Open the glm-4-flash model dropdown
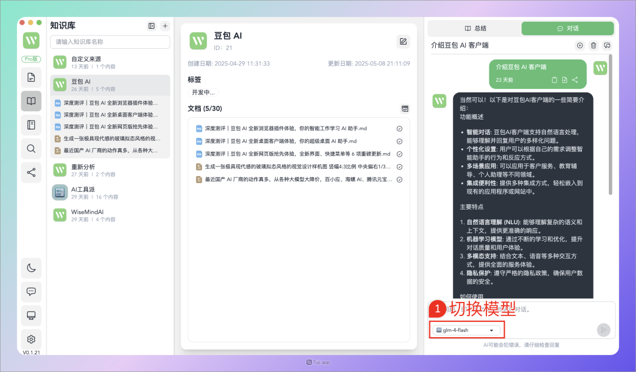 click(x=466, y=330)
